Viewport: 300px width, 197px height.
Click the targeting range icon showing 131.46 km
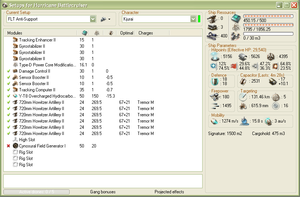[243, 97]
